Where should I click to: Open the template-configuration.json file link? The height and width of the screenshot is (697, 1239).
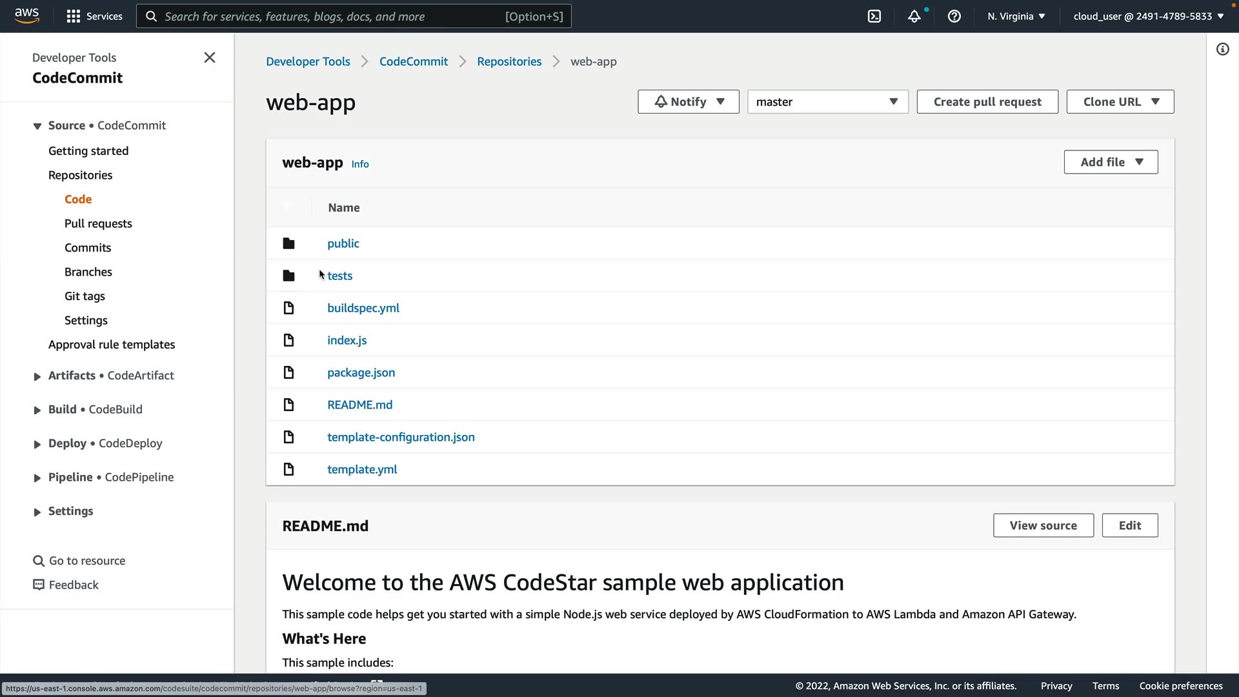tap(401, 437)
